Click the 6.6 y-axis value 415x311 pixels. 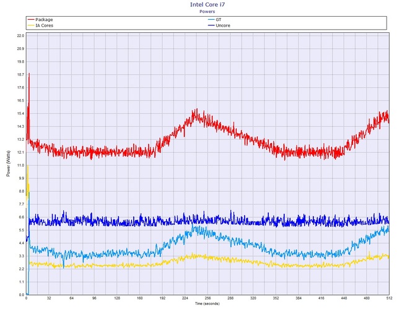[x=22, y=217]
